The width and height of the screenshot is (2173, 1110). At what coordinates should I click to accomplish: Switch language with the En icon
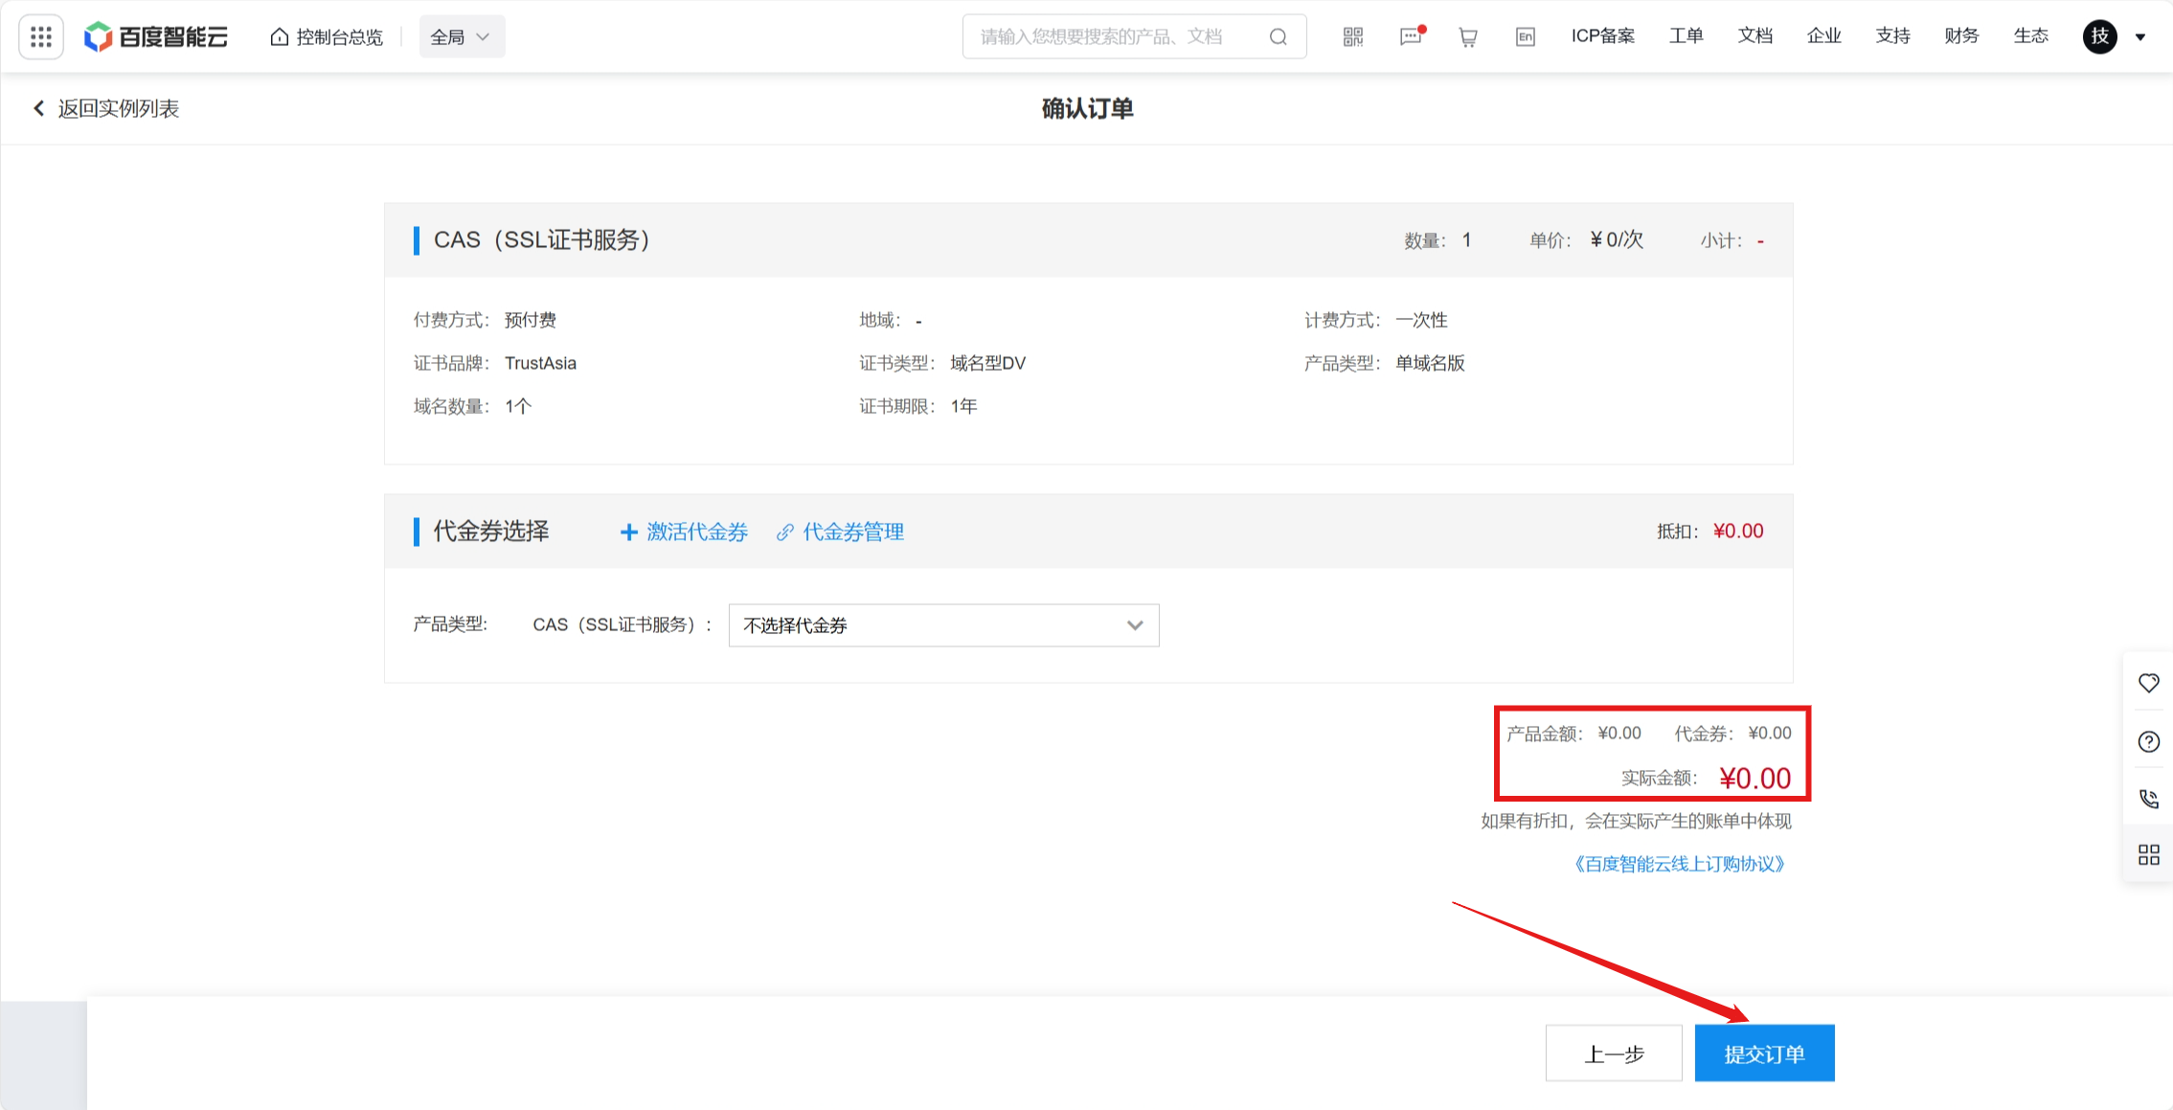(1525, 36)
